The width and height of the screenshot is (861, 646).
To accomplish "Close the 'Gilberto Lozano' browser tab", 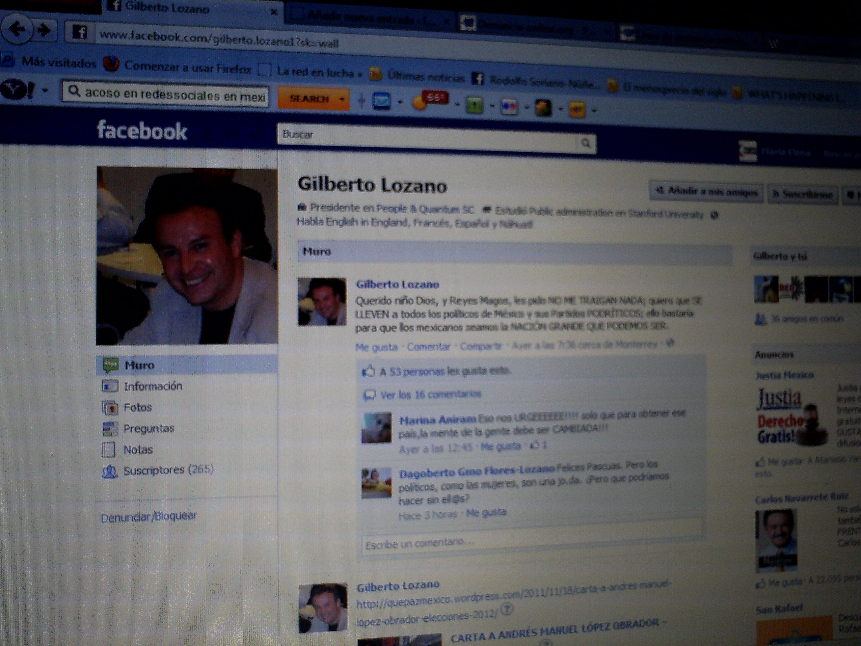I will (274, 12).
